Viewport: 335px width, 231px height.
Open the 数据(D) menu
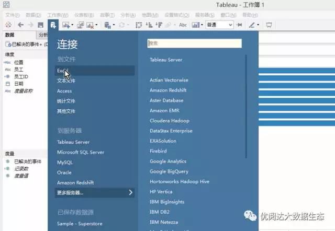point(33,15)
